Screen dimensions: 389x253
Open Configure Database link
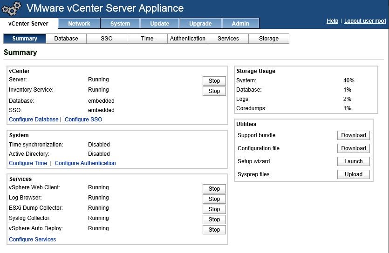pyautogui.click(x=34, y=120)
